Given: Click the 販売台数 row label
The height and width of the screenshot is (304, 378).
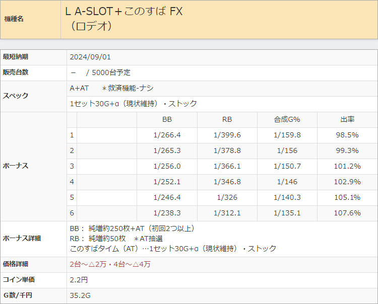Looking at the screenshot, I should 16,72.
